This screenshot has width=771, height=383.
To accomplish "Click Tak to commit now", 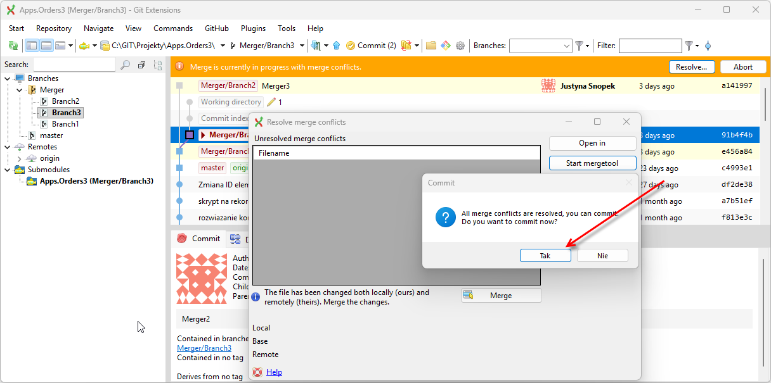I will [x=545, y=255].
